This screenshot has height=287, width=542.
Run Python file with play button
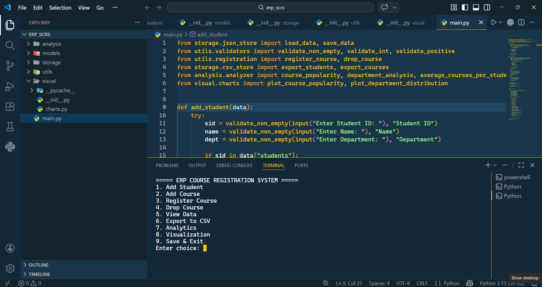[493, 22]
